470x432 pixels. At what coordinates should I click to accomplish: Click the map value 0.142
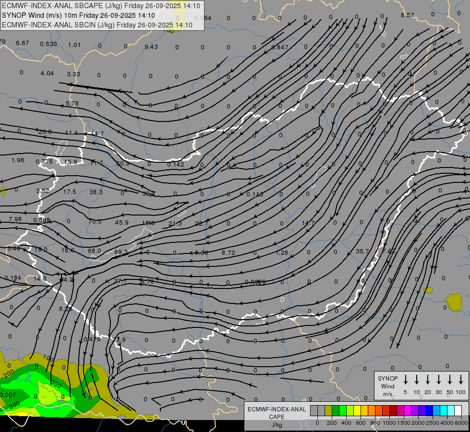[175, 164]
